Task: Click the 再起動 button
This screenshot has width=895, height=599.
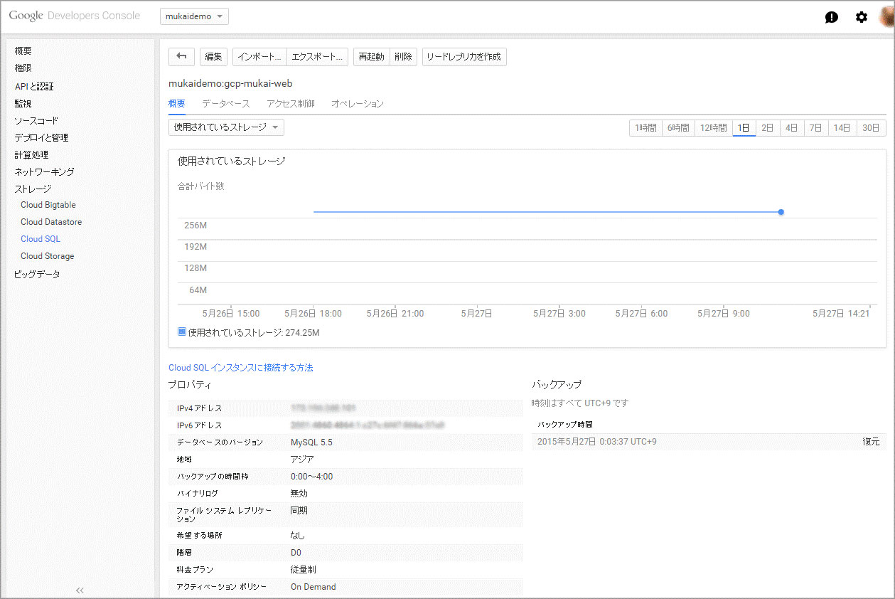Action: click(x=371, y=57)
